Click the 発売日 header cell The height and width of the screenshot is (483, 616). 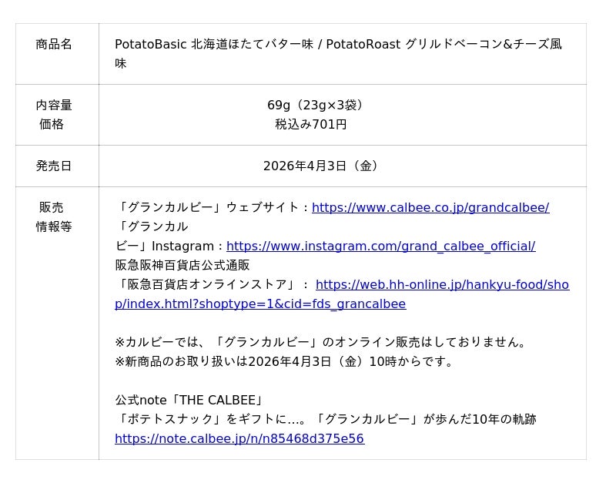[x=54, y=166]
